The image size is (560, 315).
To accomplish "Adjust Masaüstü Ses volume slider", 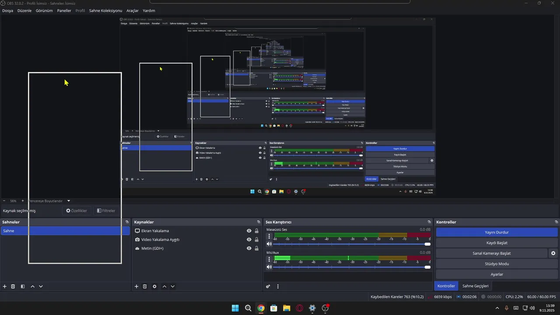I will click(x=352, y=244).
